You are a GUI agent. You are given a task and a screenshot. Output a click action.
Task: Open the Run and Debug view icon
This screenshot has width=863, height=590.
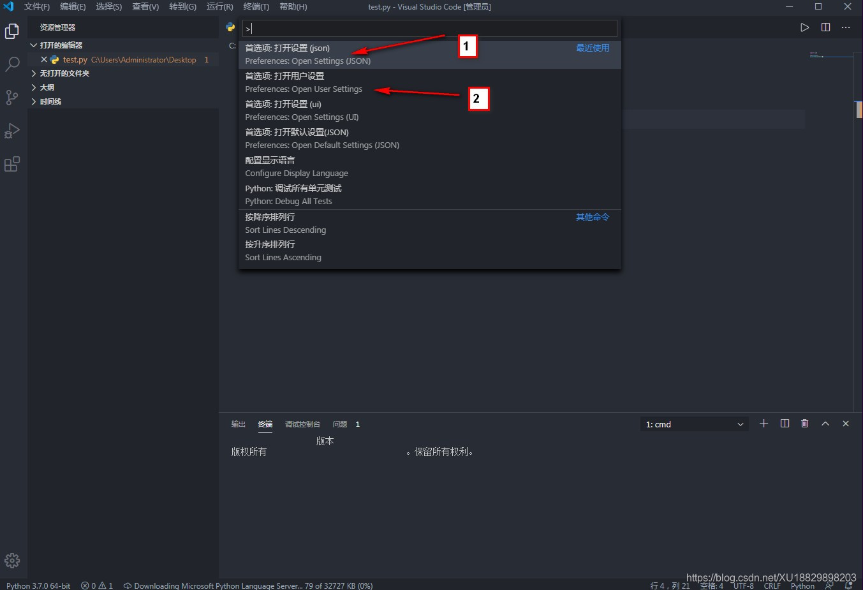point(12,131)
